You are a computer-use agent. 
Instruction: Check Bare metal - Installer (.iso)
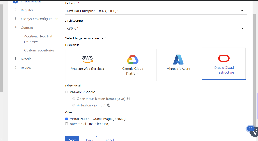[67, 124]
